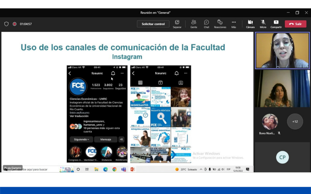
Task: Turn on the Cámara
Action: point(250,24)
